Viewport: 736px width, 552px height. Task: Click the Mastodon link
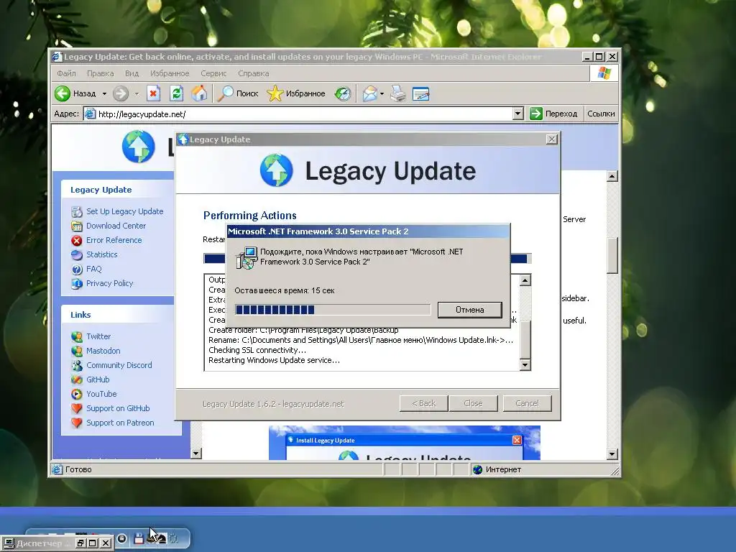(x=103, y=351)
